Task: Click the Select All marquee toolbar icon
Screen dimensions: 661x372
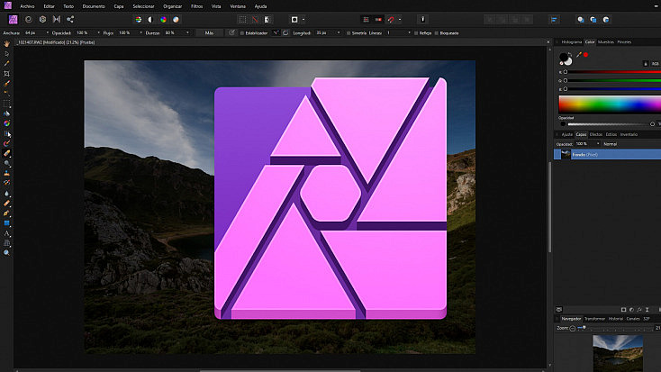Action: 242,20
